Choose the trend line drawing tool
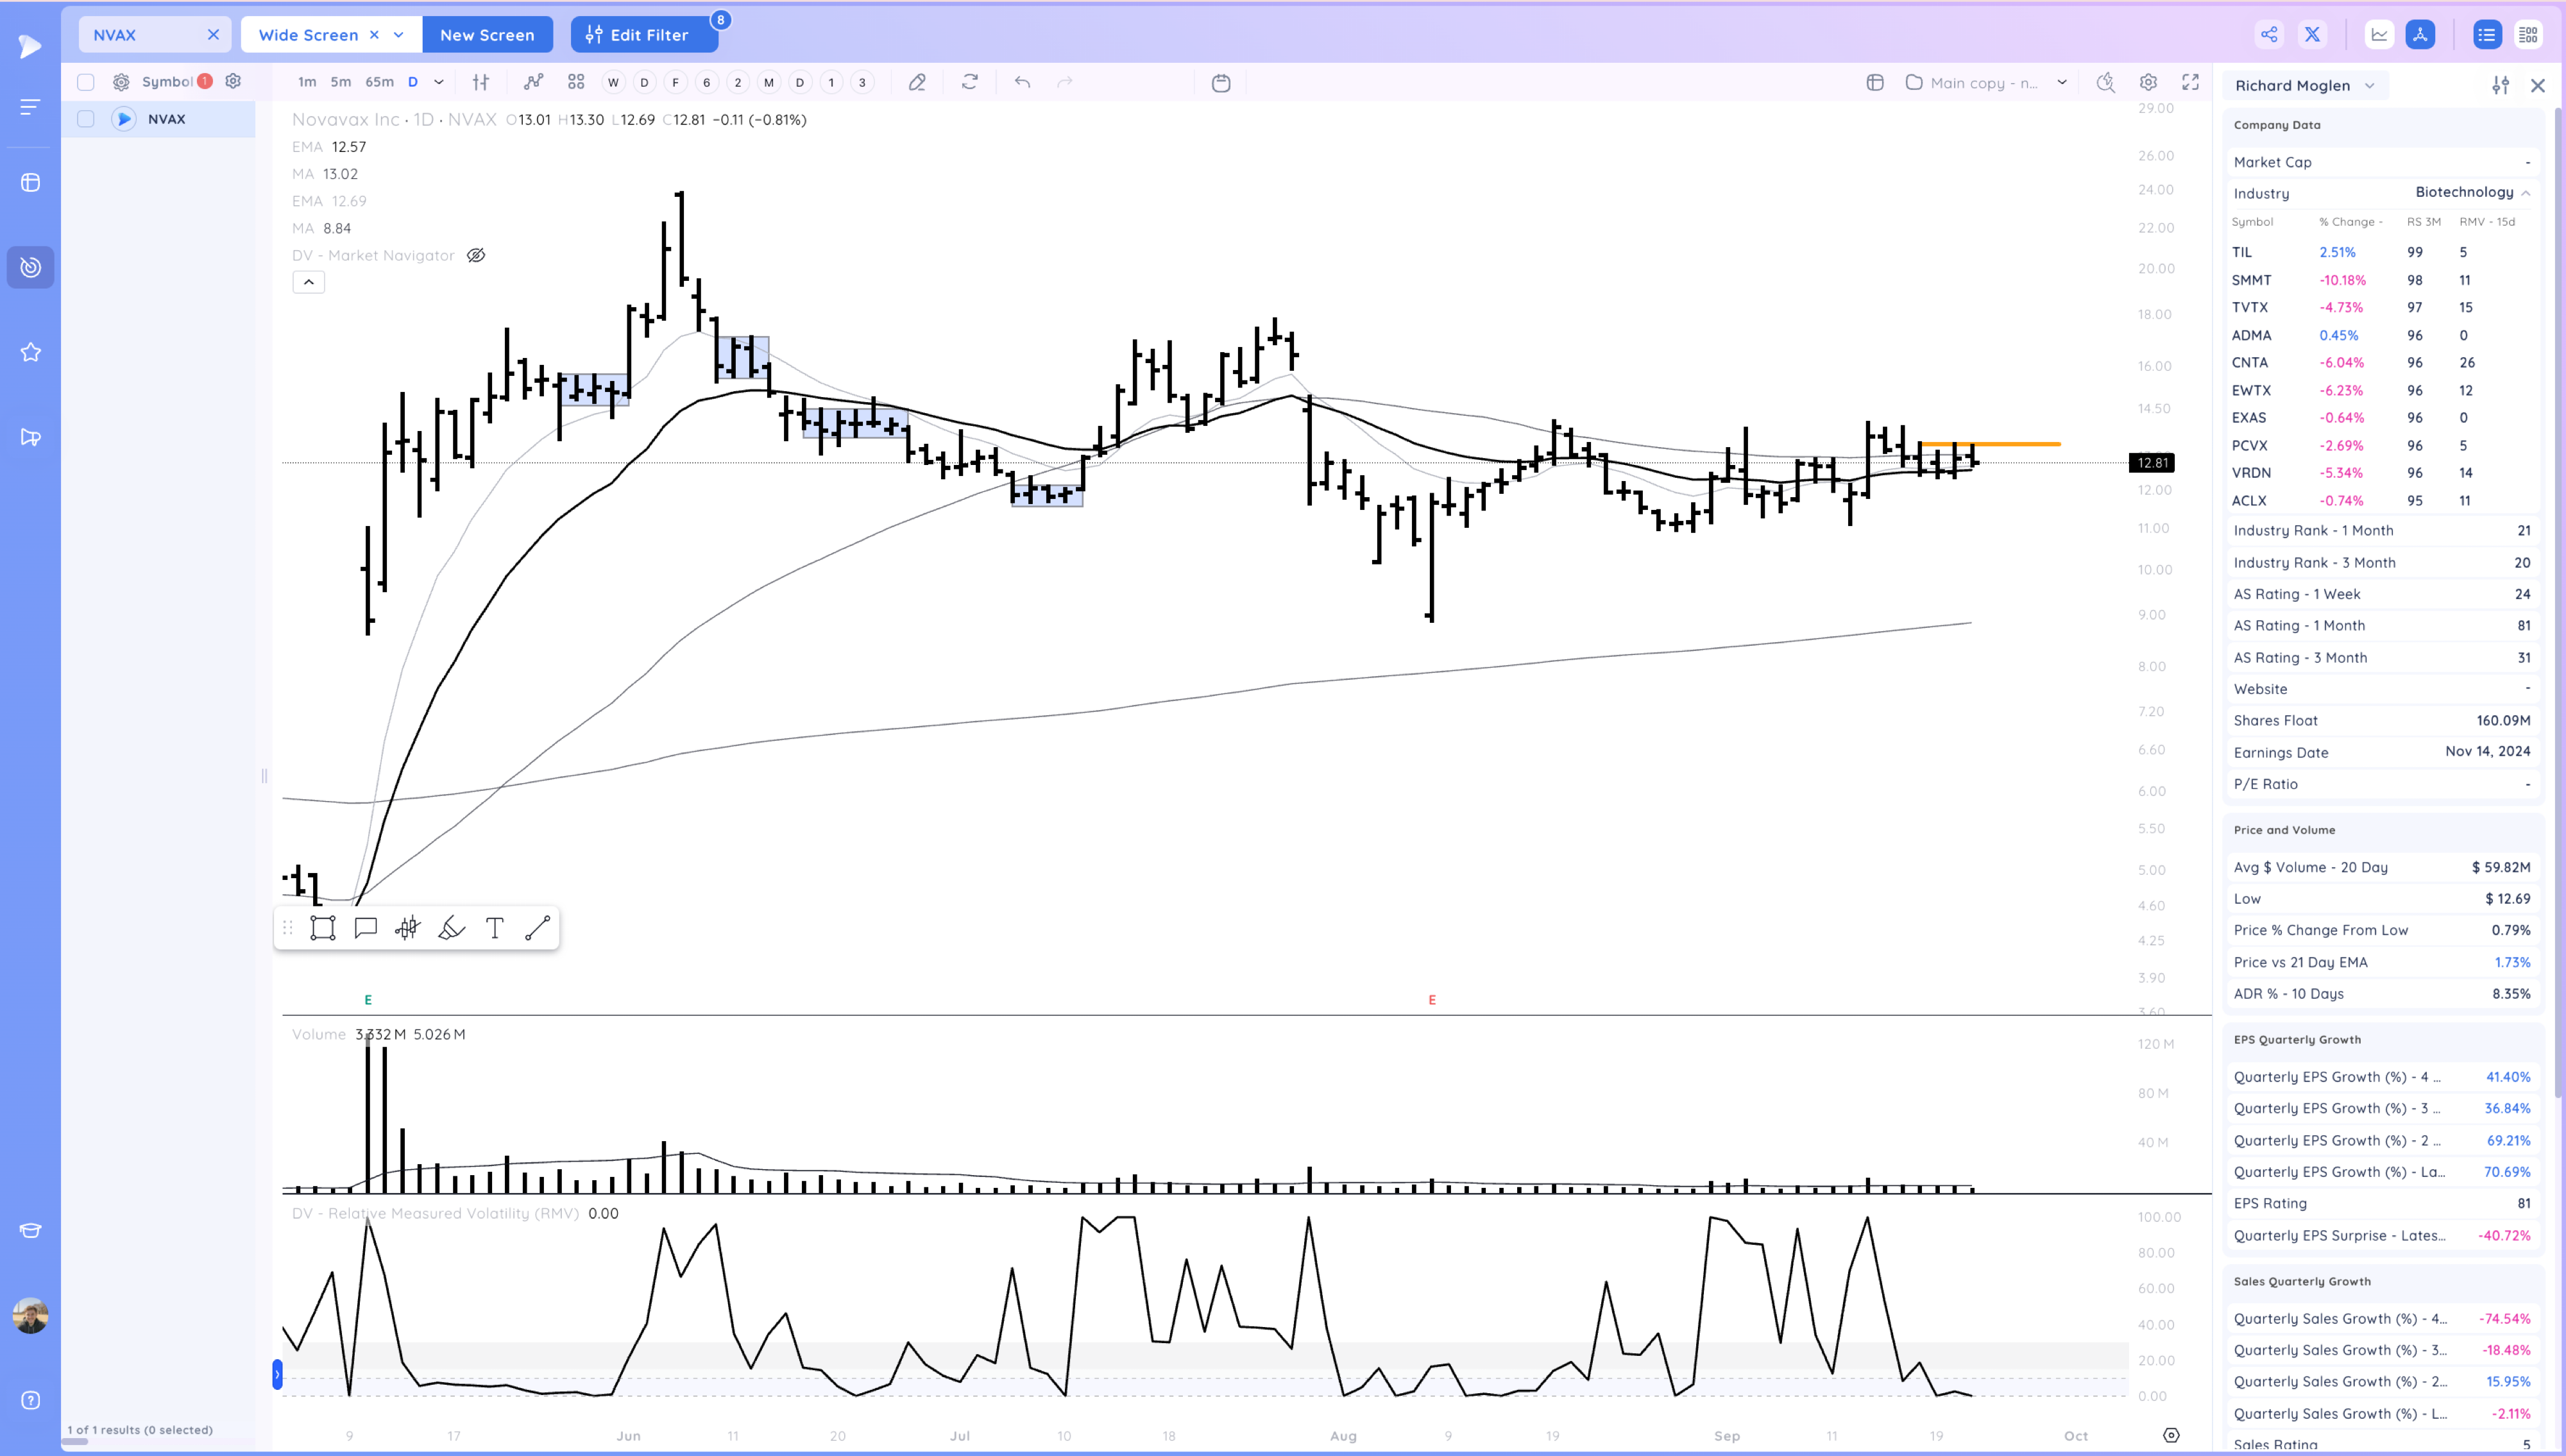The width and height of the screenshot is (2566, 1456). (537, 928)
